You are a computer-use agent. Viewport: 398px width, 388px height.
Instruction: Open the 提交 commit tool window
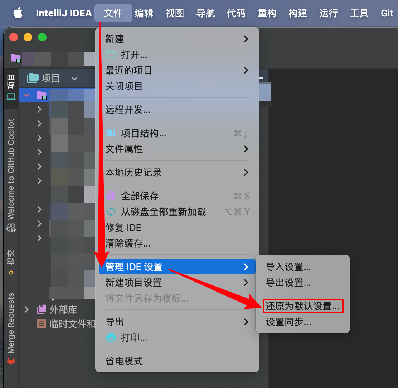click(x=11, y=263)
